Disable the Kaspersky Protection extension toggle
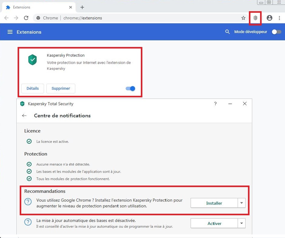Screen dimensions: 285x238 pos(131,89)
